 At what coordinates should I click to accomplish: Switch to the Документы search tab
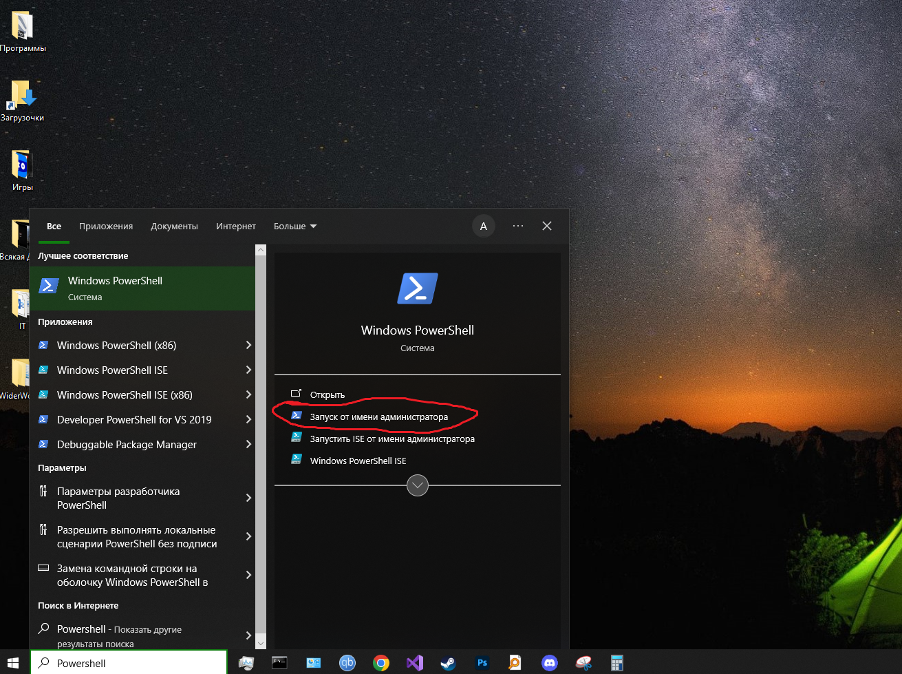coord(174,226)
